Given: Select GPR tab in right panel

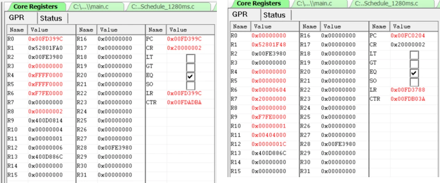Looking at the screenshot, I should pyautogui.click(x=240, y=14).
